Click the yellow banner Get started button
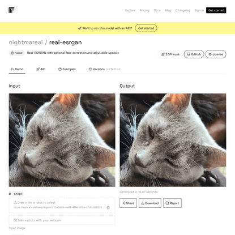Image resolution: width=235 pixels, height=235 pixels. coord(146,28)
